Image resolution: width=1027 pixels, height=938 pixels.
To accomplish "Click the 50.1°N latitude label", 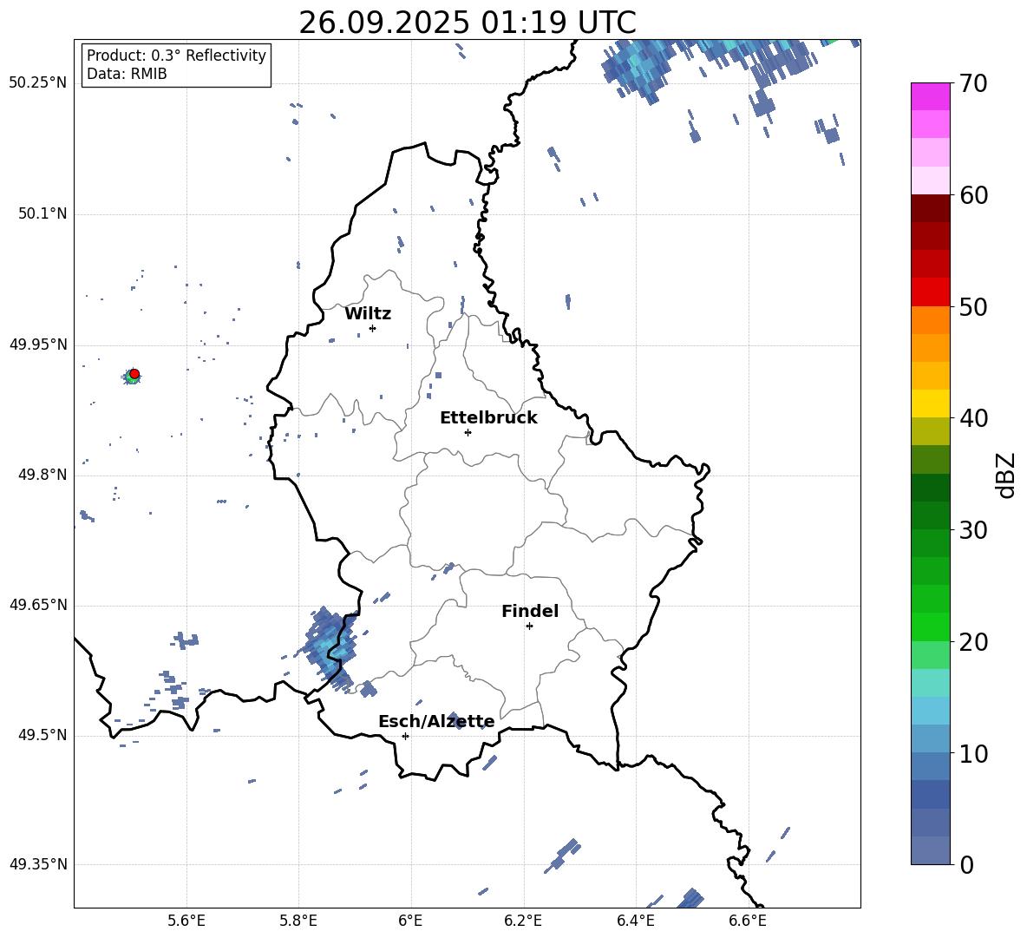I will 43,213.
